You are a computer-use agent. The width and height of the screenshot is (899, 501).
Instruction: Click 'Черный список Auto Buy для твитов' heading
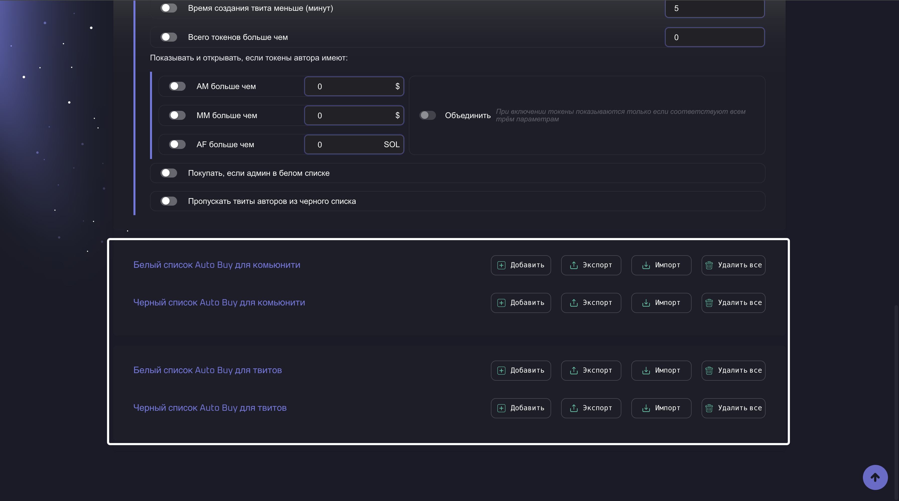[210, 407]
